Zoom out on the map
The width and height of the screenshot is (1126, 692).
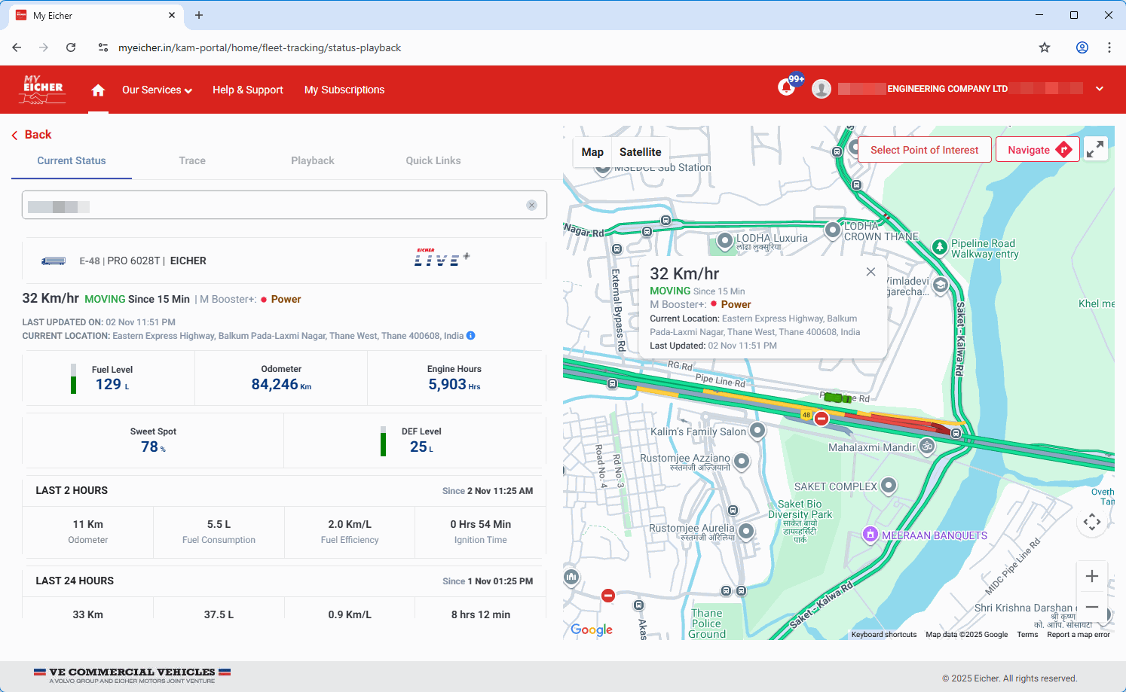pyautogui.click(x=1092, y=607)
